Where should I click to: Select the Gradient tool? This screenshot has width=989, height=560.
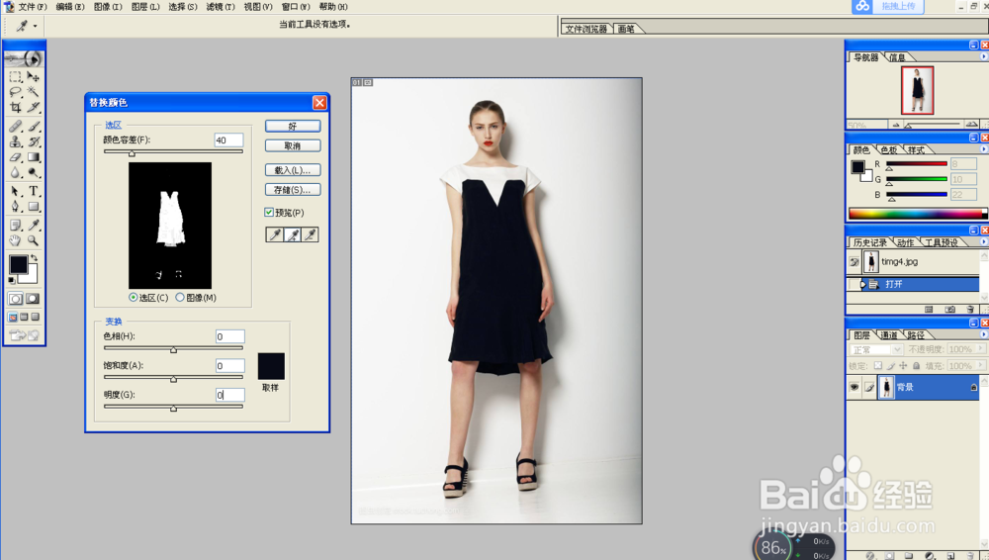pos(34,157)
